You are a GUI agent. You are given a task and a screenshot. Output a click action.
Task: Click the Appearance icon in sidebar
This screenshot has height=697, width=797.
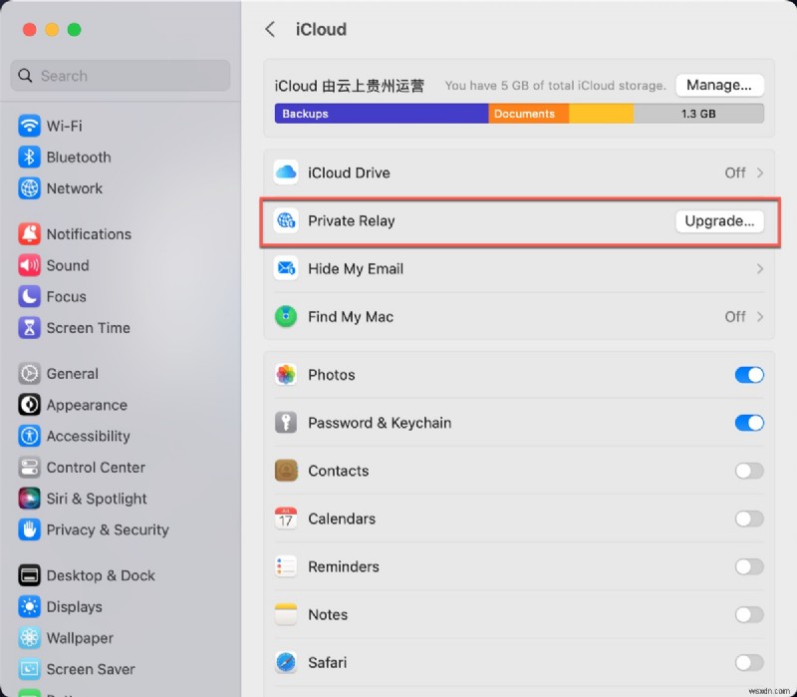click(29, 405)
